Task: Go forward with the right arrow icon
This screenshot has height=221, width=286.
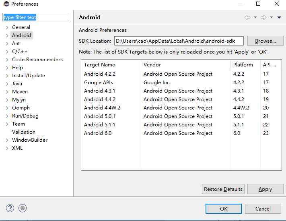Action: 263,17
